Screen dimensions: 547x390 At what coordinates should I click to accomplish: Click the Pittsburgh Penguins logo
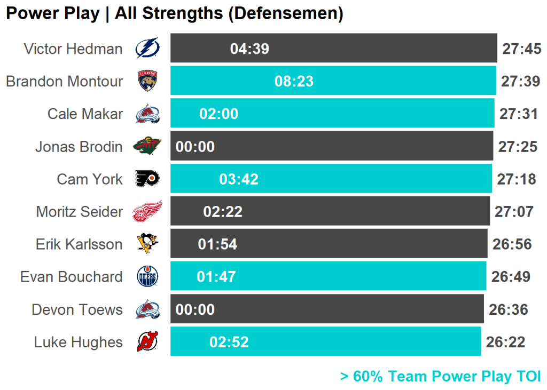coord(147,244)
